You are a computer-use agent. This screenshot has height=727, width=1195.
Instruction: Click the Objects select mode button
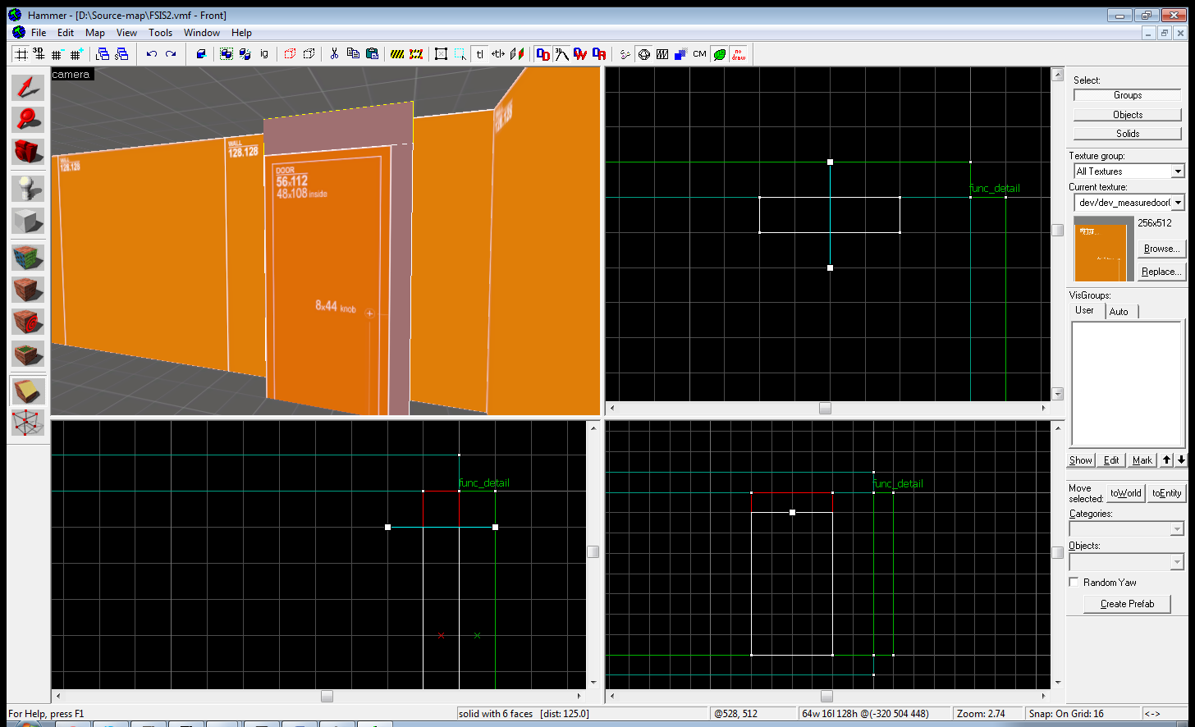(1128, 114)
